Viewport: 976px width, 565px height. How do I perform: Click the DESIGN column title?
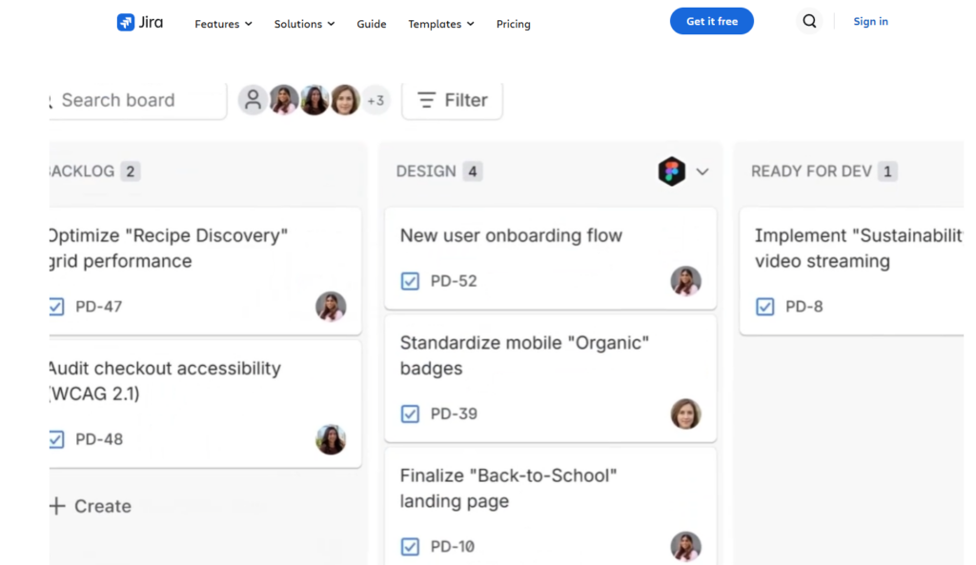[x=426, y=172]
